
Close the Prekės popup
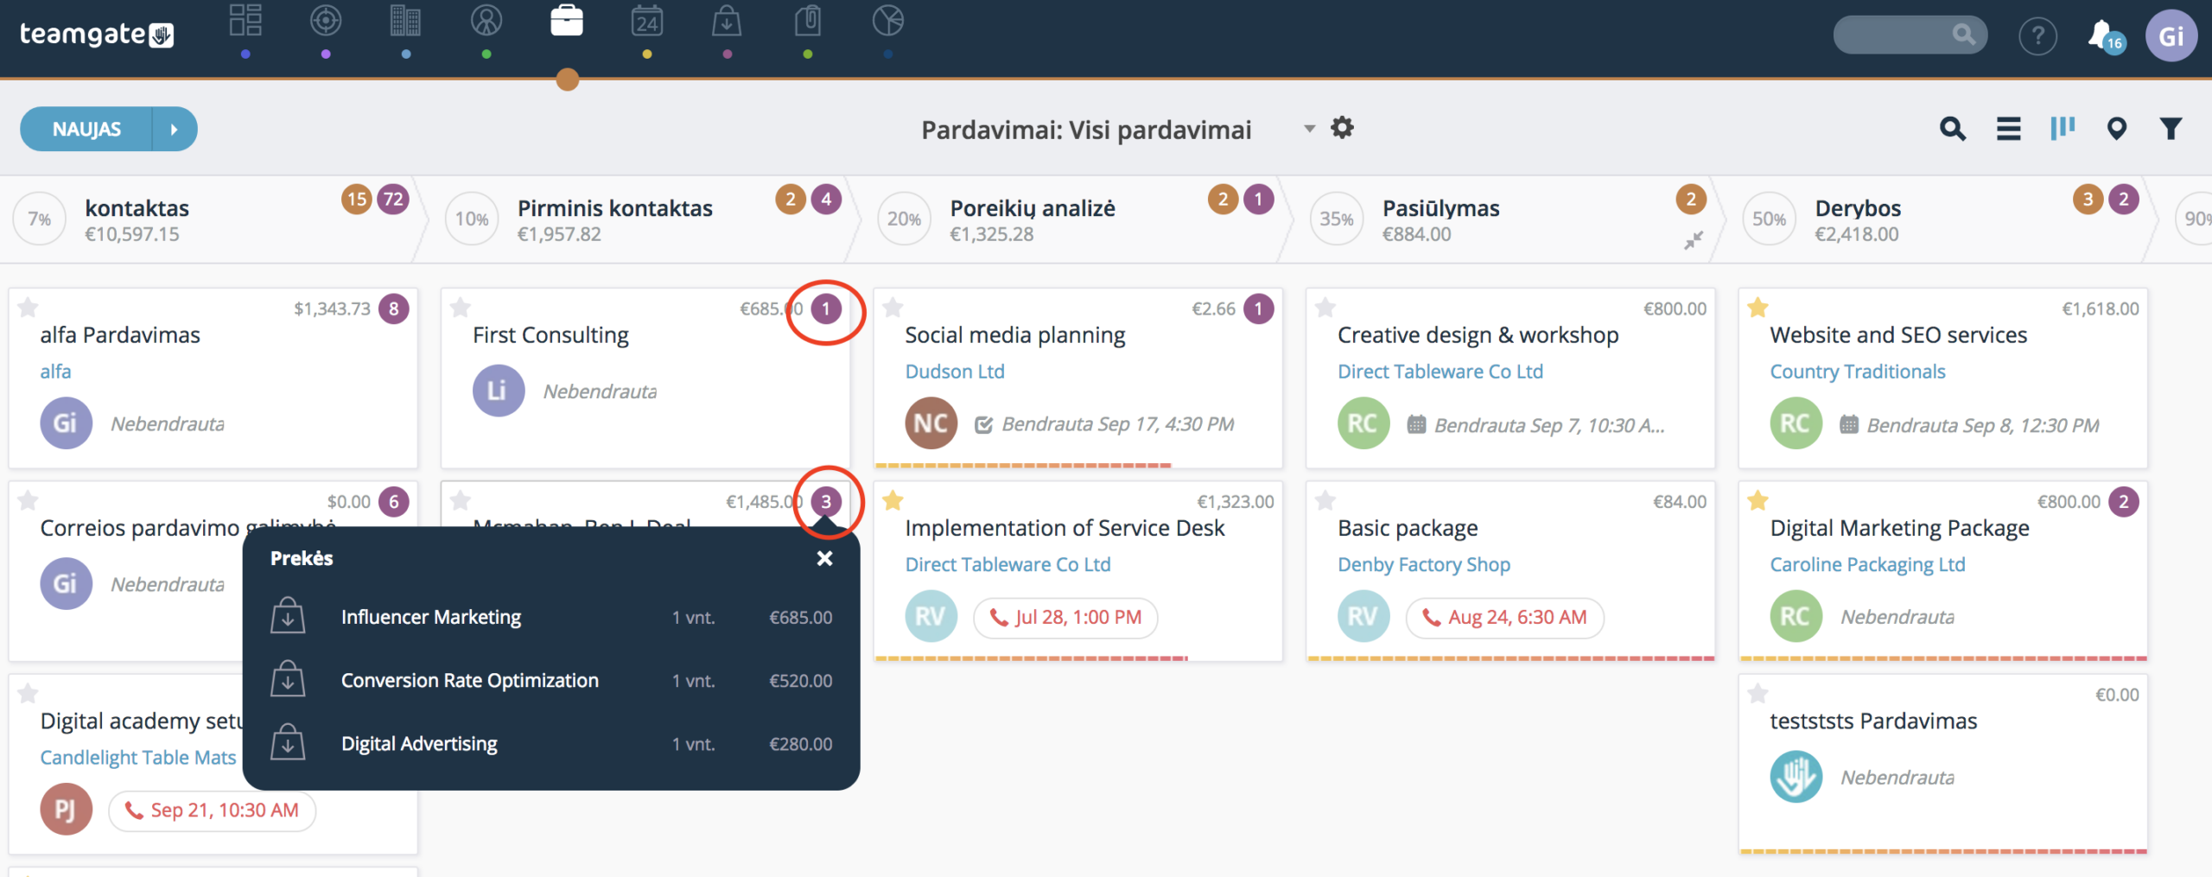click(x=825, y=558)
